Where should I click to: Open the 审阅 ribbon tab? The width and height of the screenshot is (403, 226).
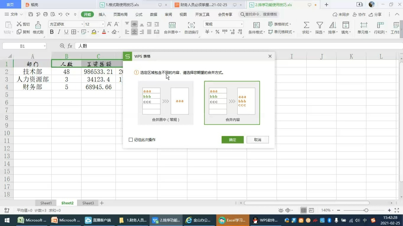pos(168,14)
